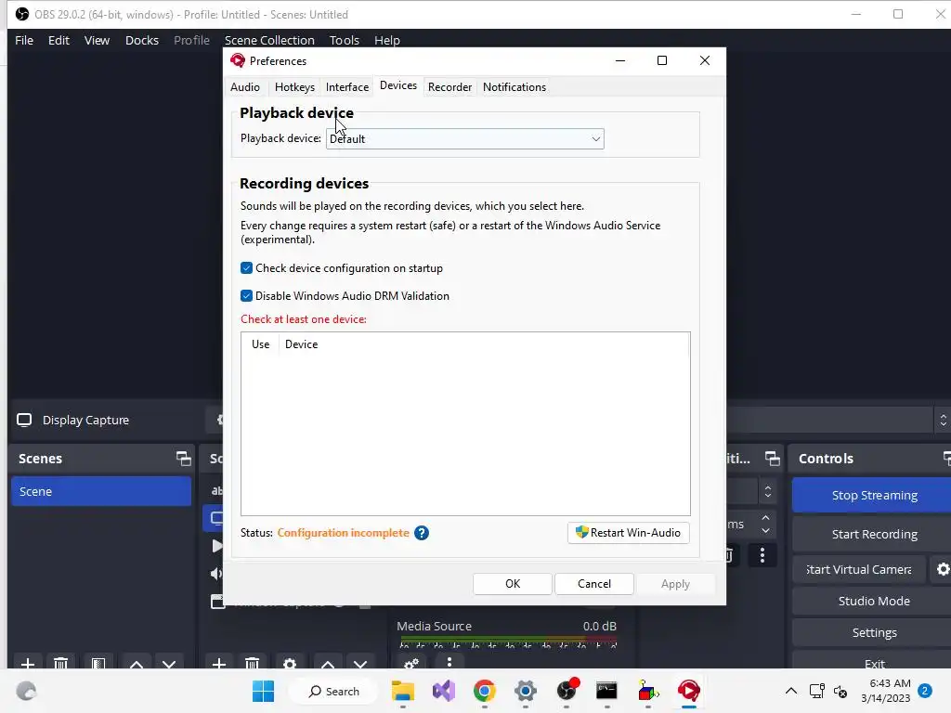
Task: Open the Edit menu in OBS
Action: click(x=59, y=40)
